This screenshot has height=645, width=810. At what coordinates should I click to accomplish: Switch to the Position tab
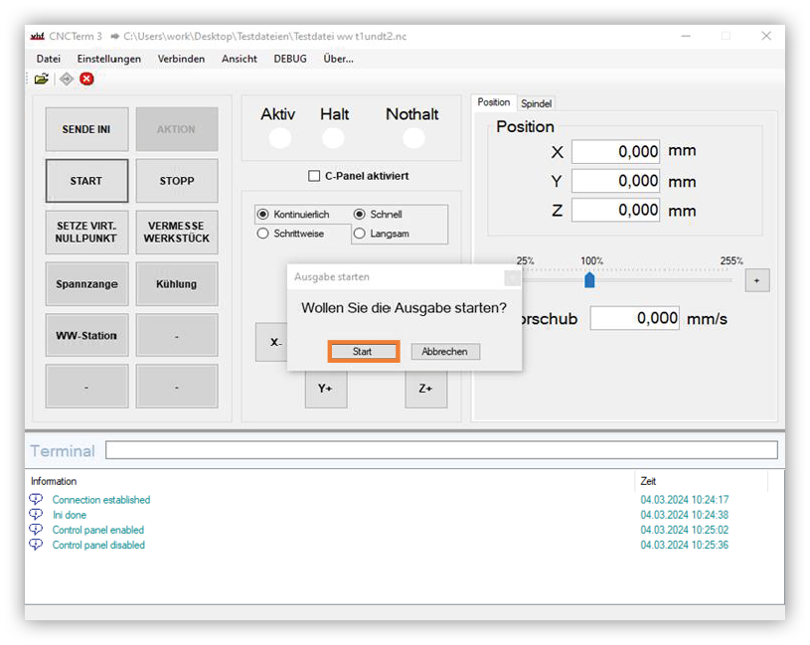[x=493, y=102]
